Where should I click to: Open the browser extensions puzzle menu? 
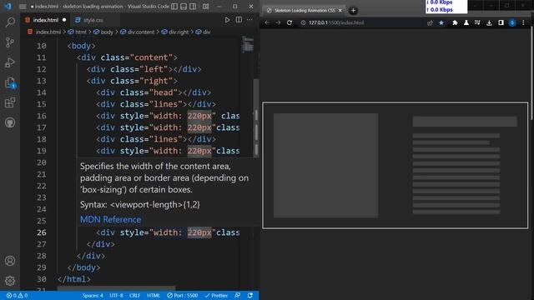pyautogui.click(x=455, y=22)
